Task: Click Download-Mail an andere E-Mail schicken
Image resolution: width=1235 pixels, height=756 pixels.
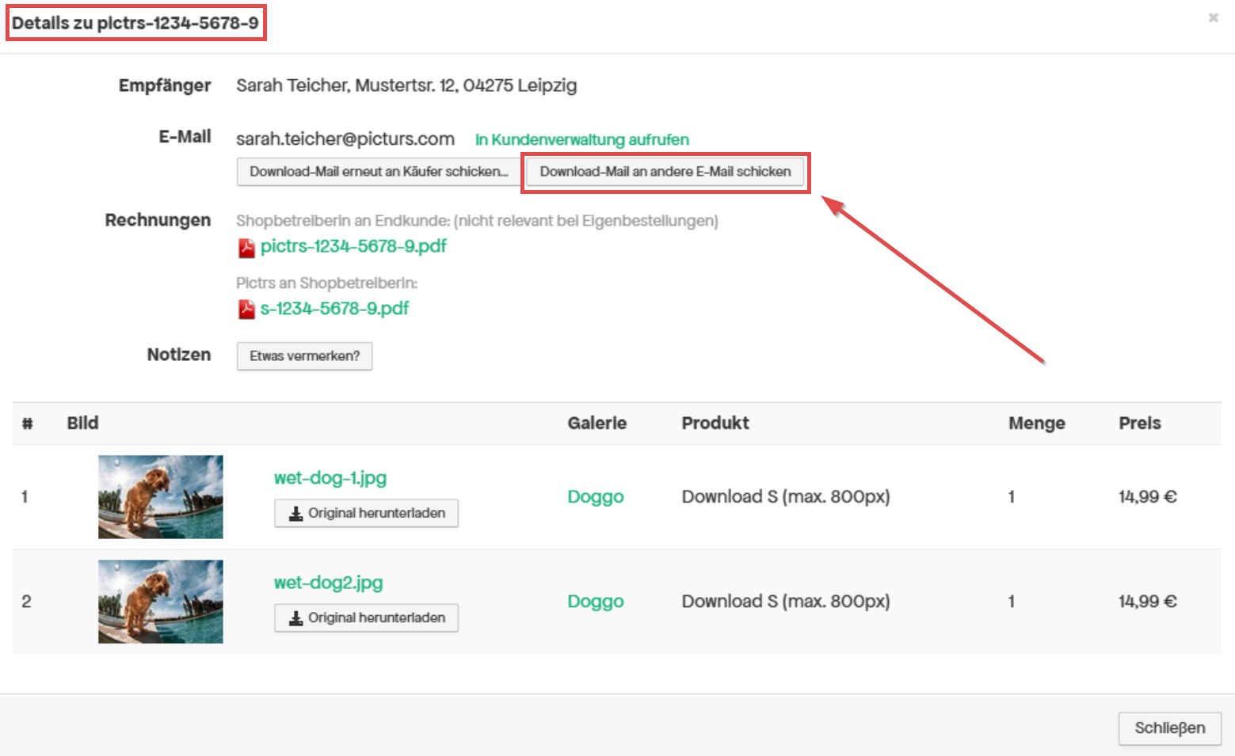Action: click(x=665, y=172)
